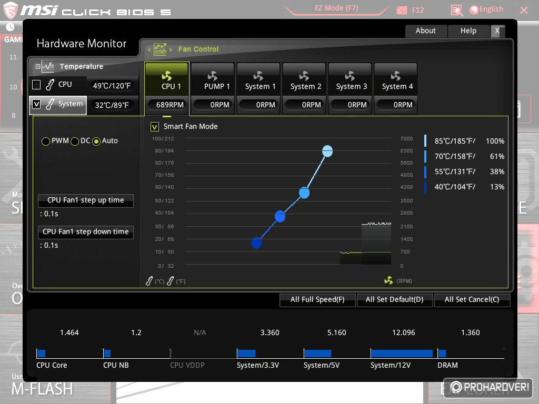Click the CPU 1 fan icon

167,76
